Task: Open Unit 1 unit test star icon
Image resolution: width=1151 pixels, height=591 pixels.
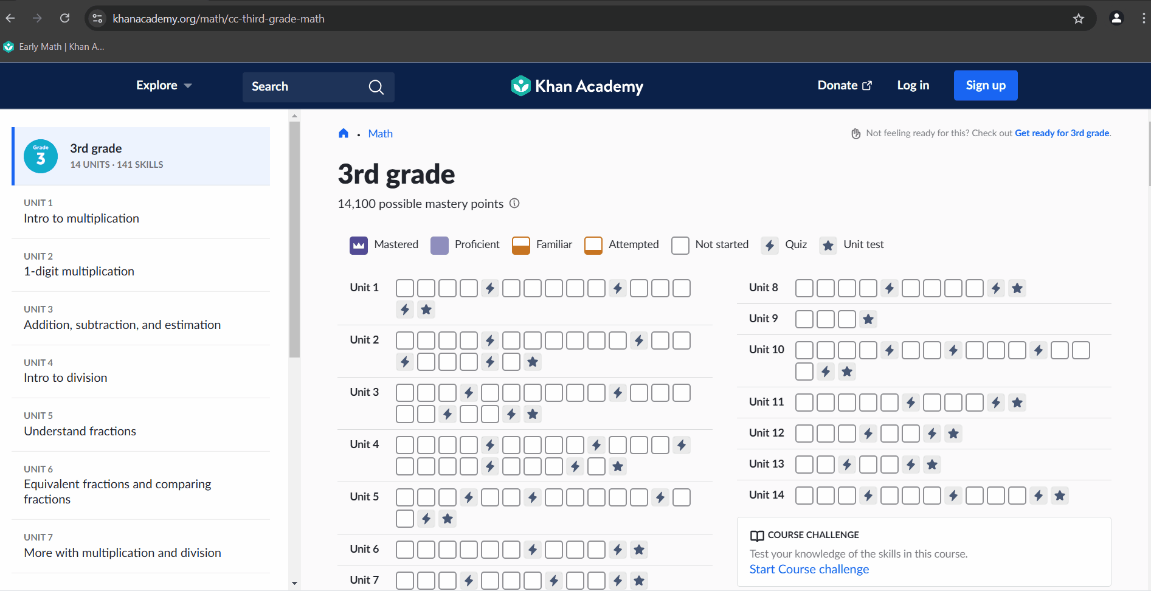Action: pyautogui.click(x=426, y=309)
